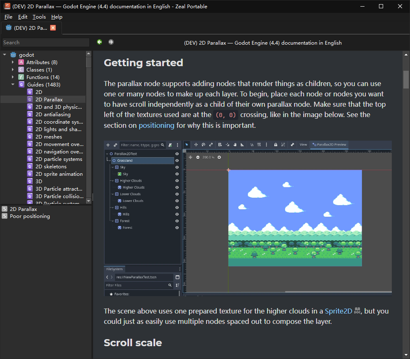Click the green Functions f icon
The width and height of the screenshot is (410, 359).
(21, 77)
